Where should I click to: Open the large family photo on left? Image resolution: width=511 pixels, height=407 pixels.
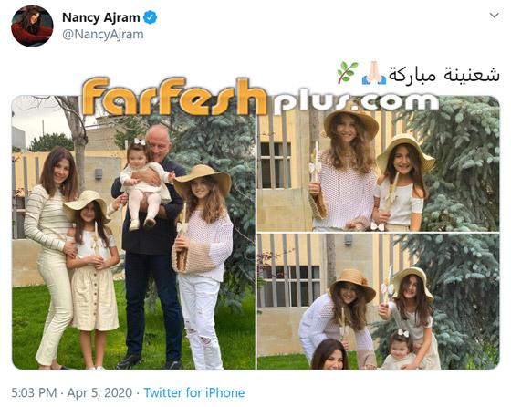[133, 233]
